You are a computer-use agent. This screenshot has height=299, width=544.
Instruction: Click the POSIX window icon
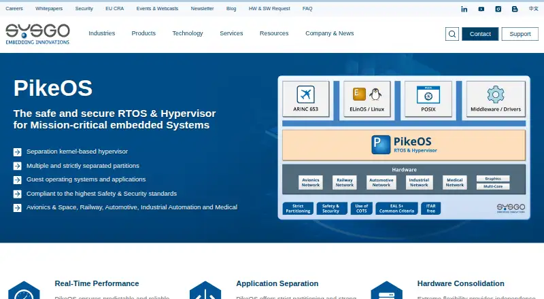[x=428, y=94]
